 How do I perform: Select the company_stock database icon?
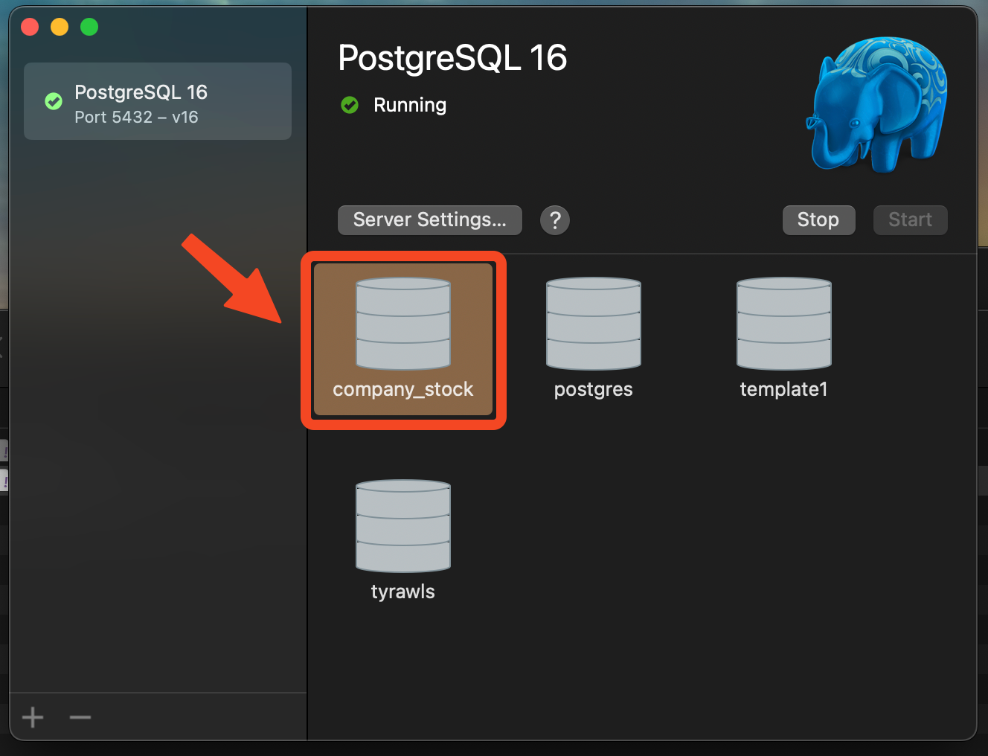[403, 324]
